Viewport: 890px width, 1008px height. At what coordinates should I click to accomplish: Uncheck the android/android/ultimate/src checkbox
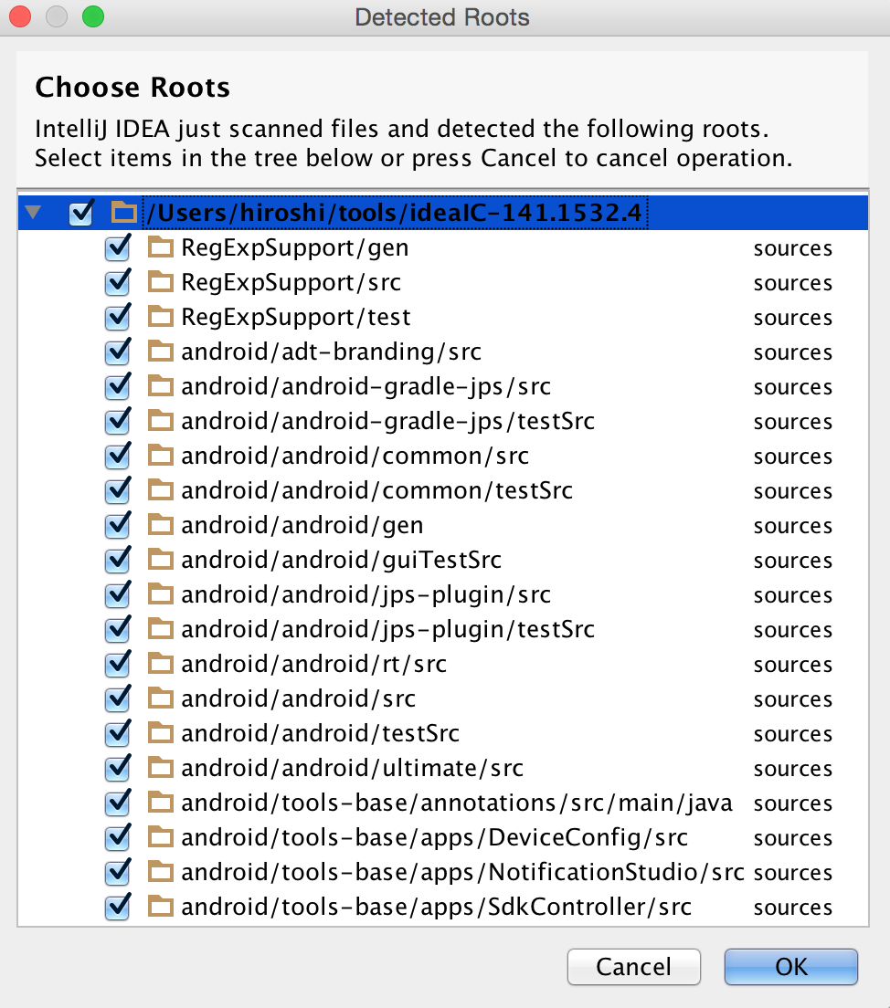pos(118,768)
